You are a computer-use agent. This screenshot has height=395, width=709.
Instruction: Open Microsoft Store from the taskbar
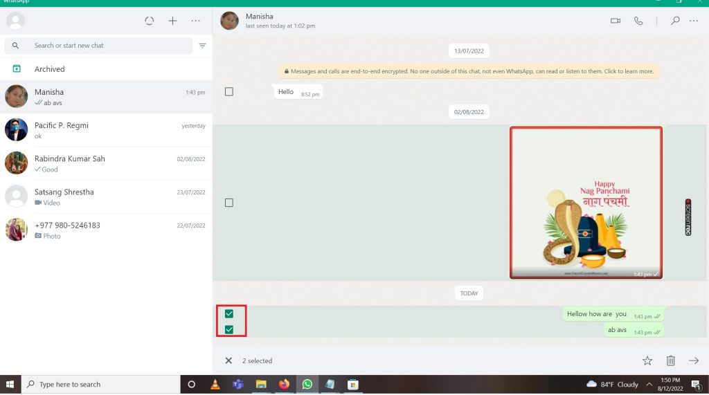(x=353, y=384)
